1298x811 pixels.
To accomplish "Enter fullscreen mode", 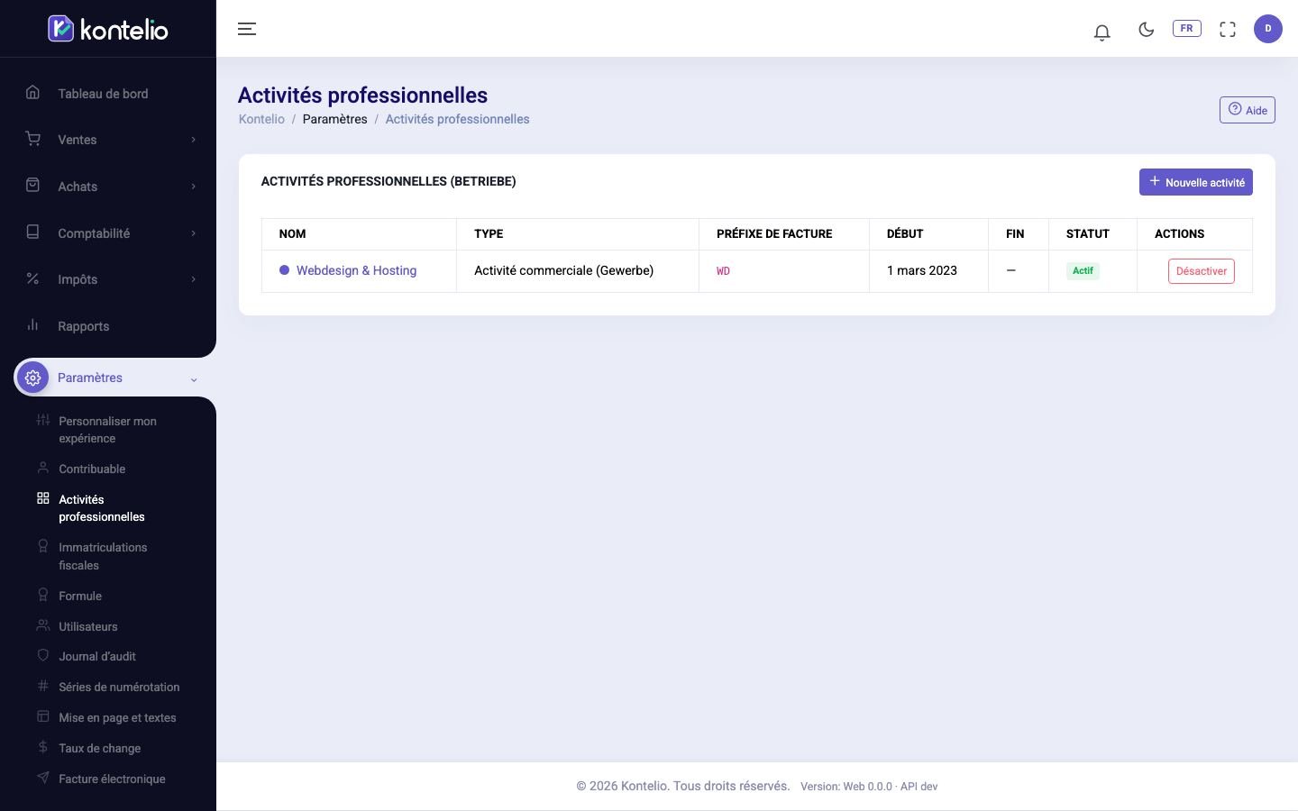I will pos(1228,29).
